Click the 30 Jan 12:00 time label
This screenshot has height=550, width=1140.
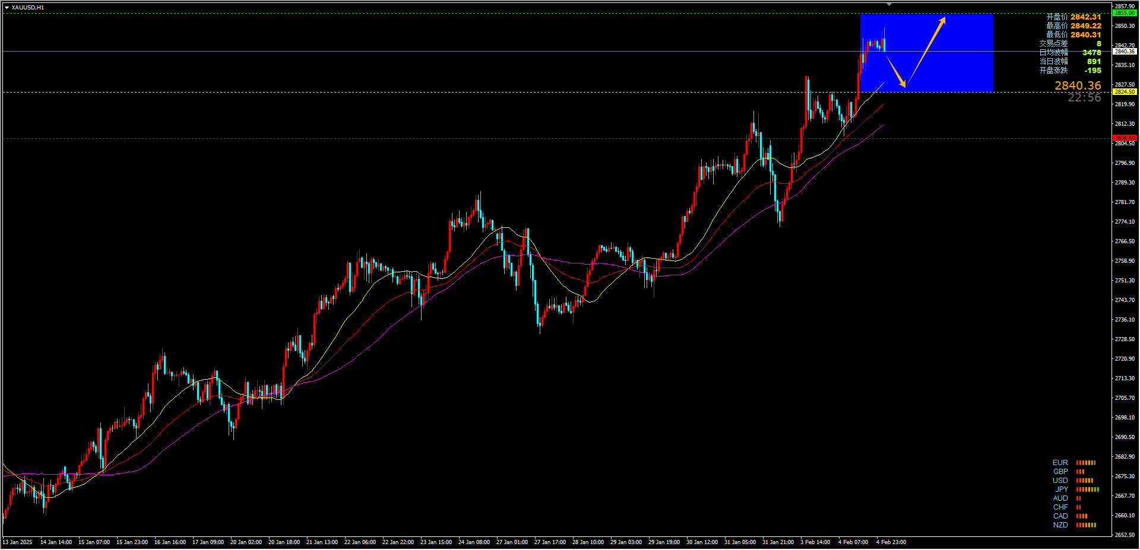(702, 542)
